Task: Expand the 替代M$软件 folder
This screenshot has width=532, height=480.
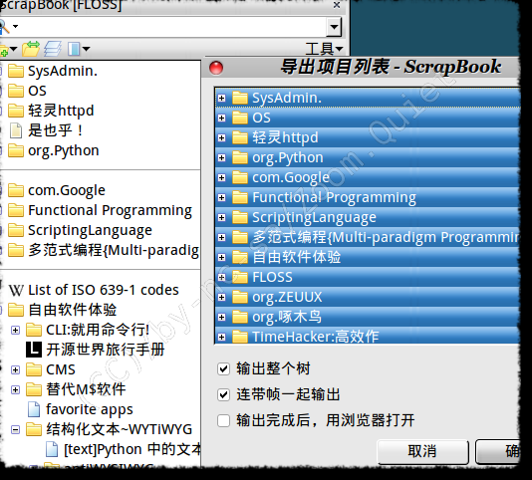Action: click(x=15, y=389)
